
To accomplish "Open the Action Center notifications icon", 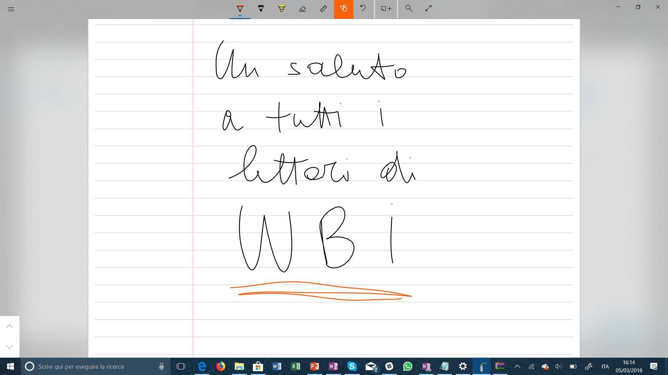I will coord(654,366).
